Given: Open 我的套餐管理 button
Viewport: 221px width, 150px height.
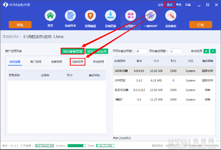Looking at the screenshot, I should click(73, 51).
